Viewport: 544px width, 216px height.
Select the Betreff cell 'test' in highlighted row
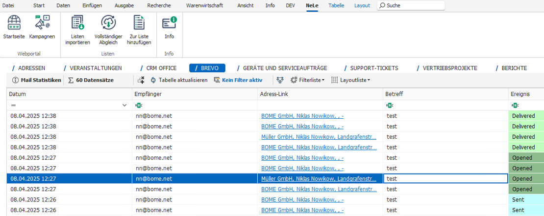coord(446,179)
